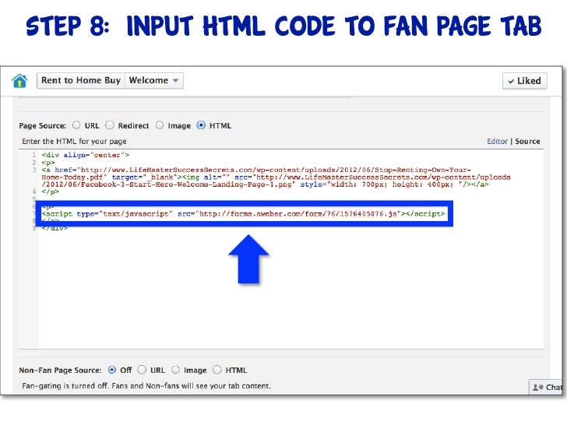Click the Fan-gating is turned off message

(146, 385)
